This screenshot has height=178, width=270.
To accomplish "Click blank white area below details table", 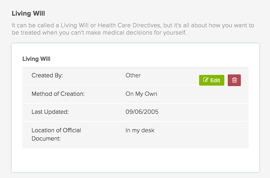I will coord(135,159).
